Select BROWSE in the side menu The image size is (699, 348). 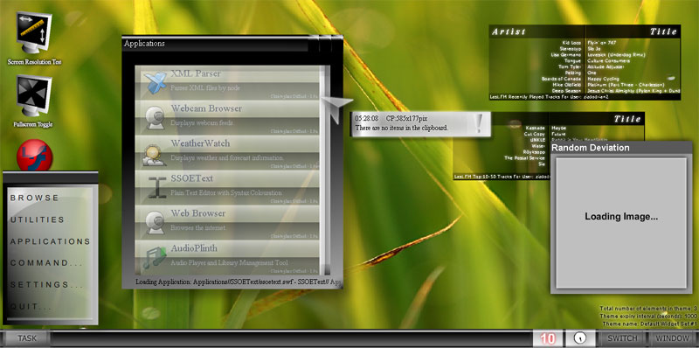coord(35,198)
